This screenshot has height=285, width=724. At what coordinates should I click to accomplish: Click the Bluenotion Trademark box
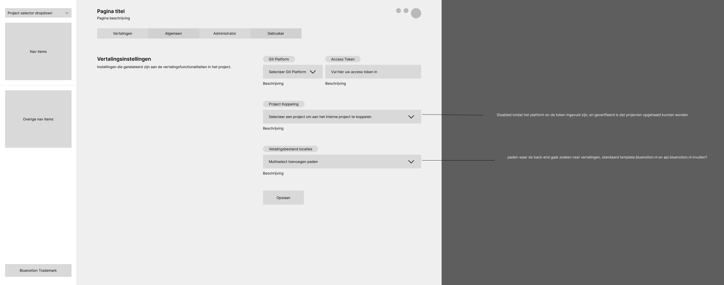click(x=38, y=270)
